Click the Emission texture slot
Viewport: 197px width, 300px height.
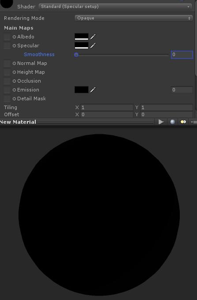coord(7,90)
